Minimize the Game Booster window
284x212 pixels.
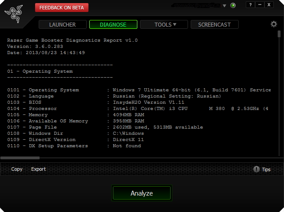(260, 5)
